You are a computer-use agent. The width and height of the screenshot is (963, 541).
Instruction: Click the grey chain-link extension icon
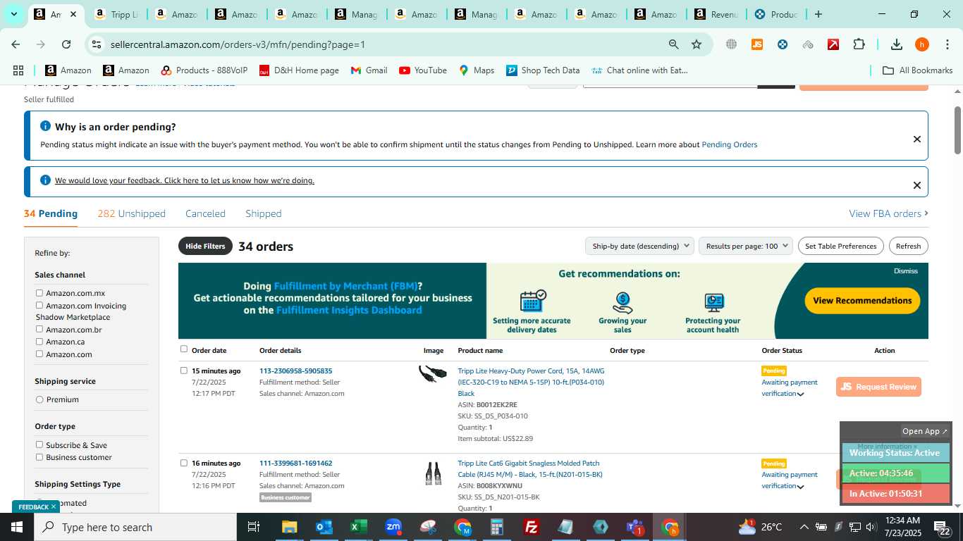[x=808, y=44]
